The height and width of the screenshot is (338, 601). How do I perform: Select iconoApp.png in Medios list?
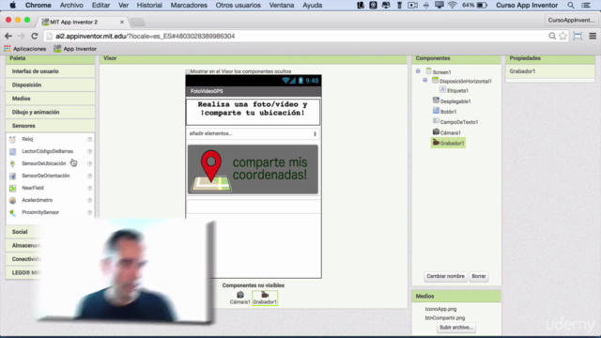click(x=440, y=309)
